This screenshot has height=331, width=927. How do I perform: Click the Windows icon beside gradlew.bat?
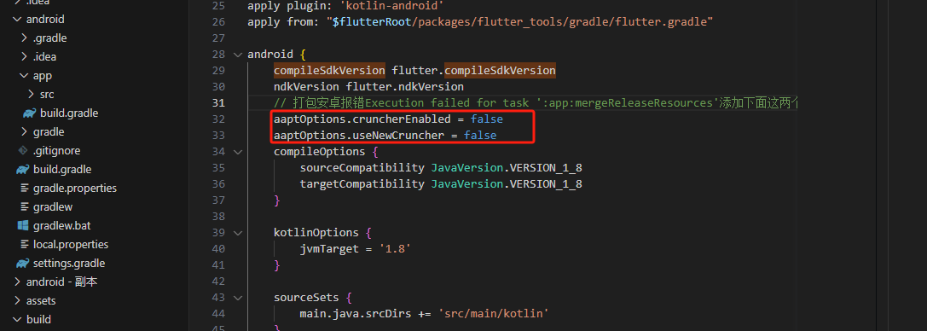pos(23,226)
